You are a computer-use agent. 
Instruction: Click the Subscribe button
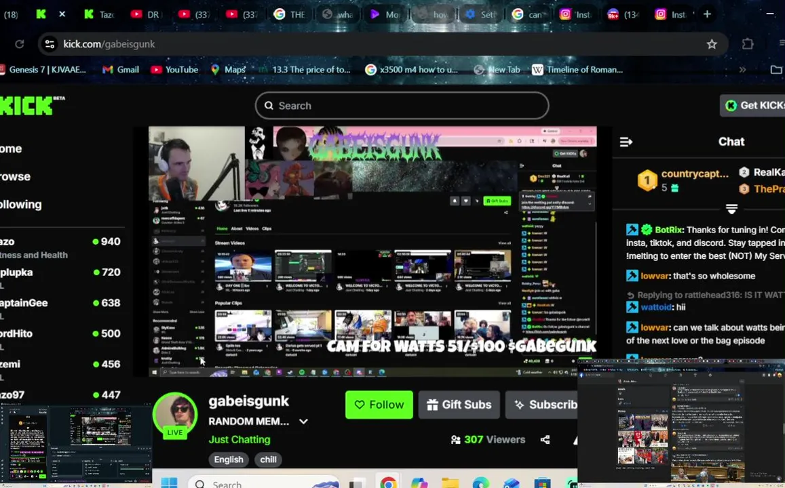click(541, 405)
